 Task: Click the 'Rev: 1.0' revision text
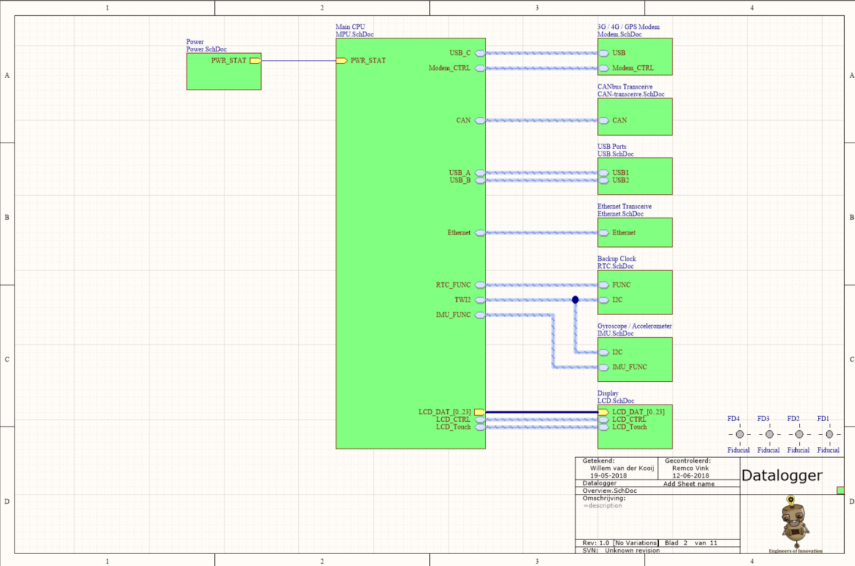coord(596,543)
